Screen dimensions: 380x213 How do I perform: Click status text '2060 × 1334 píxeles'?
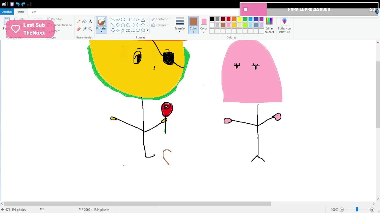[96, 209]
